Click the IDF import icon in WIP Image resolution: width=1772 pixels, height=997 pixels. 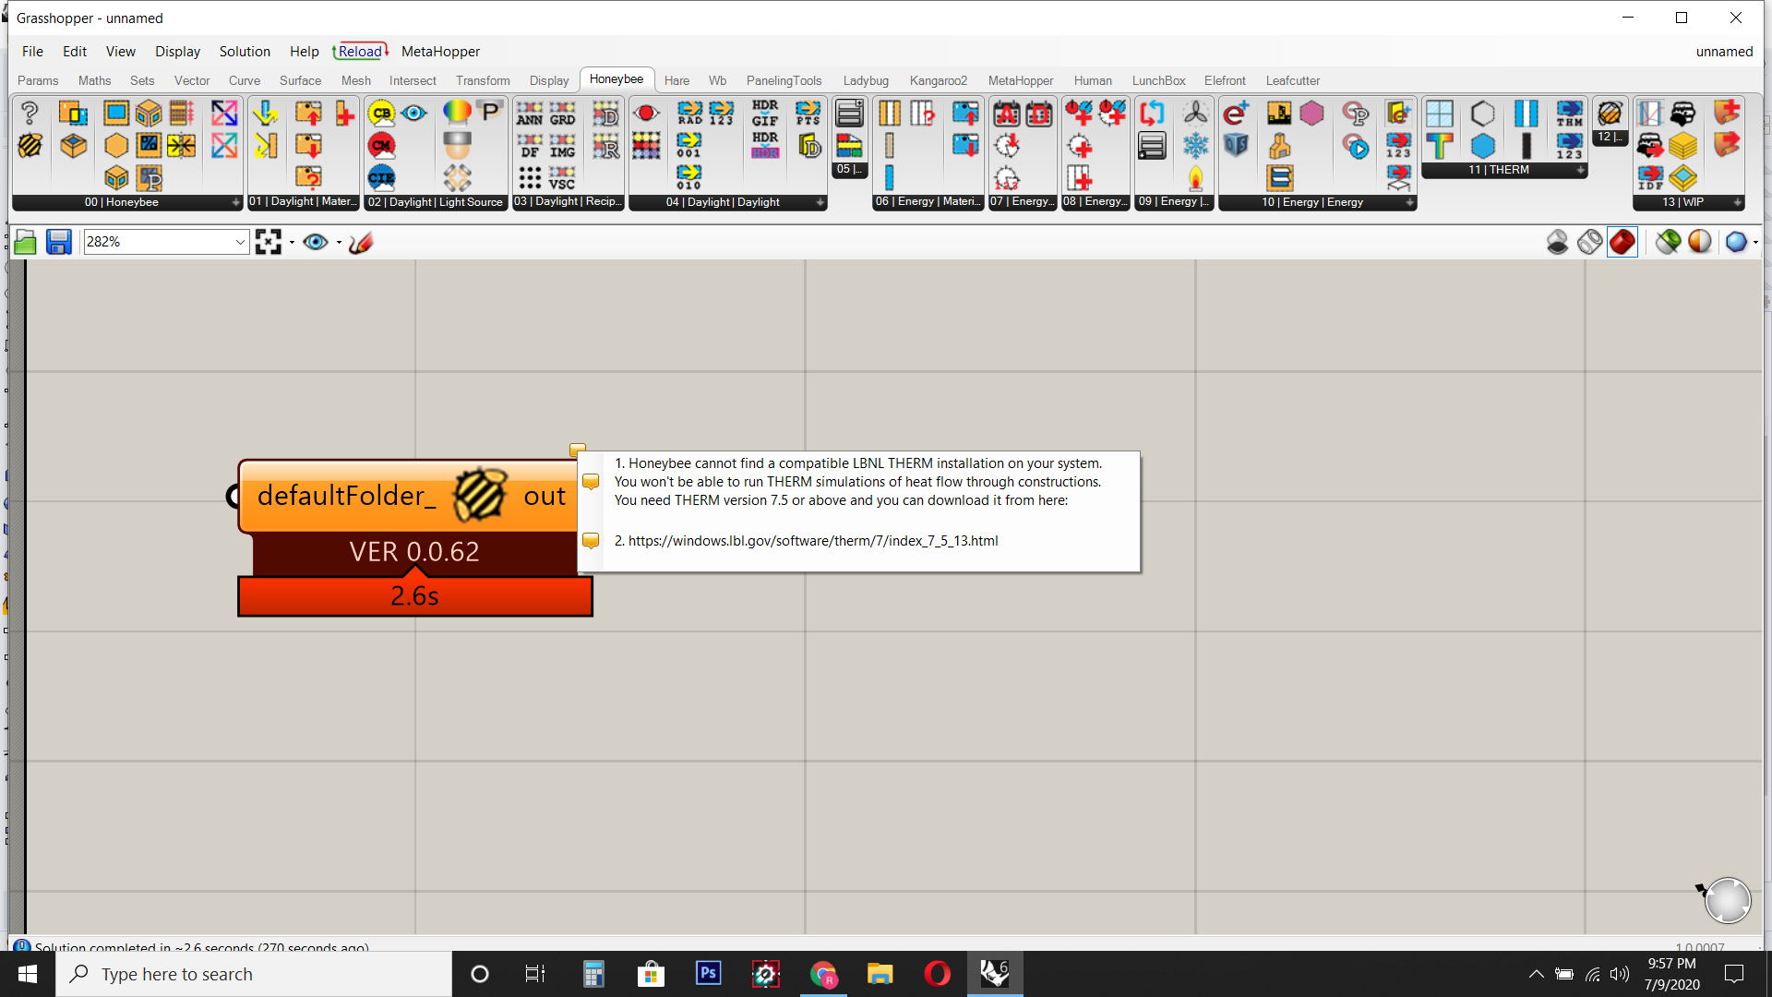coord(1650,177)
